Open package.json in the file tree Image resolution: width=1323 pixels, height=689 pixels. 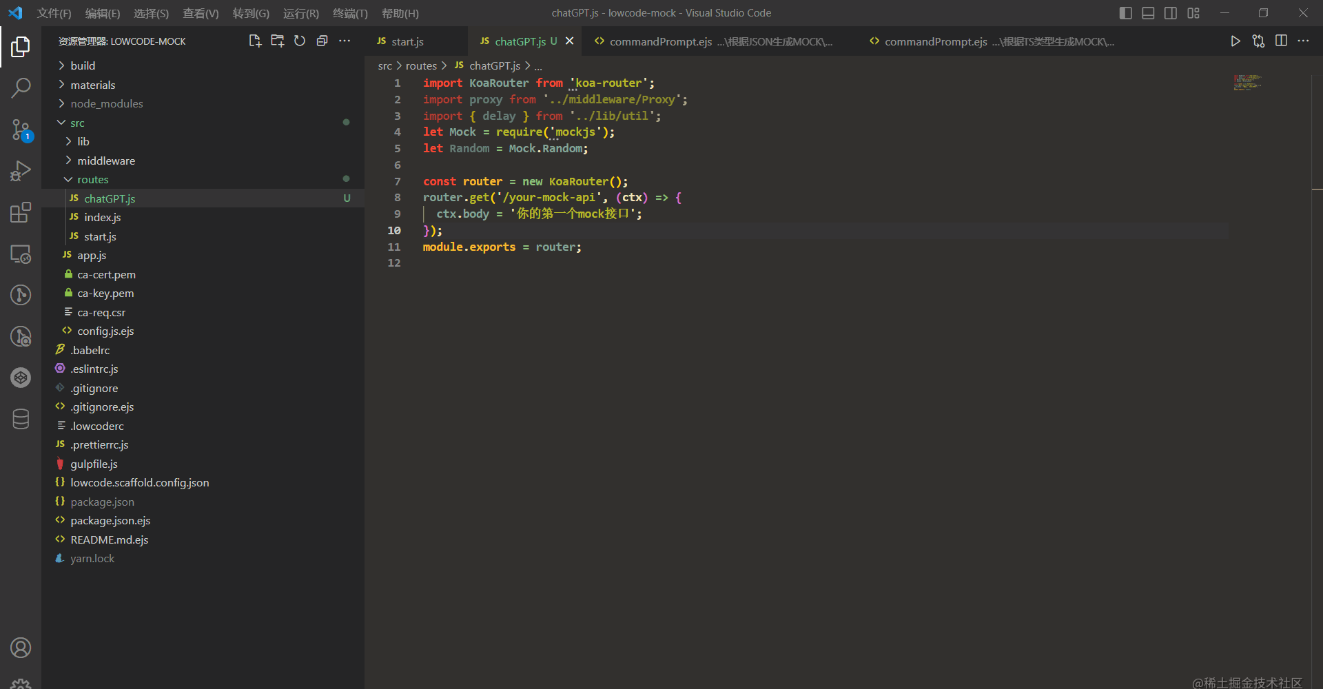103,502
